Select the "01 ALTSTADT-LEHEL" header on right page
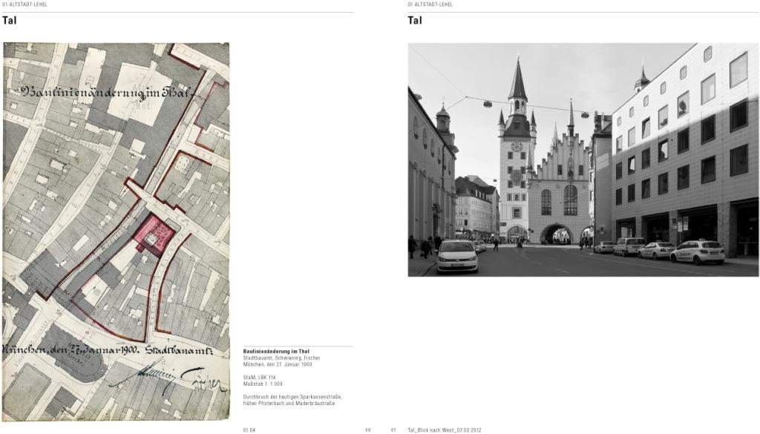This screenshot has height=434, width=760. click(430, 4)
